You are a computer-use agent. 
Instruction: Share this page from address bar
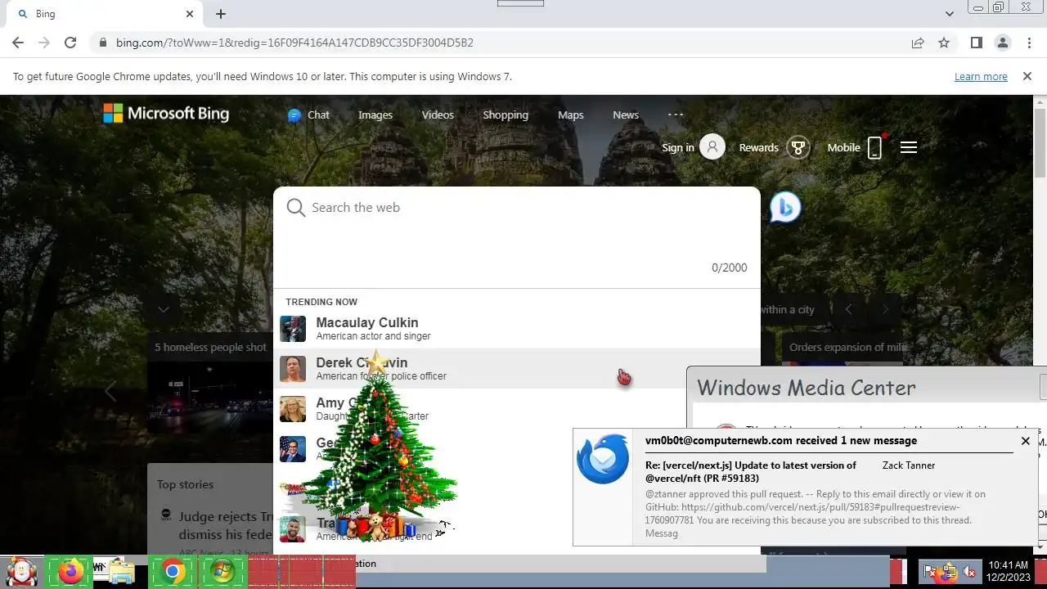[x=918, y=43]
